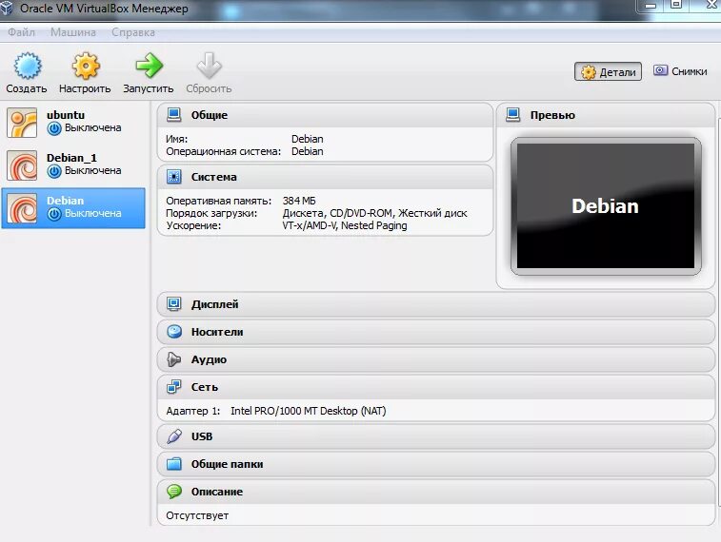Open the Справка menu
The image size is (721, 542).
[133, 32]
